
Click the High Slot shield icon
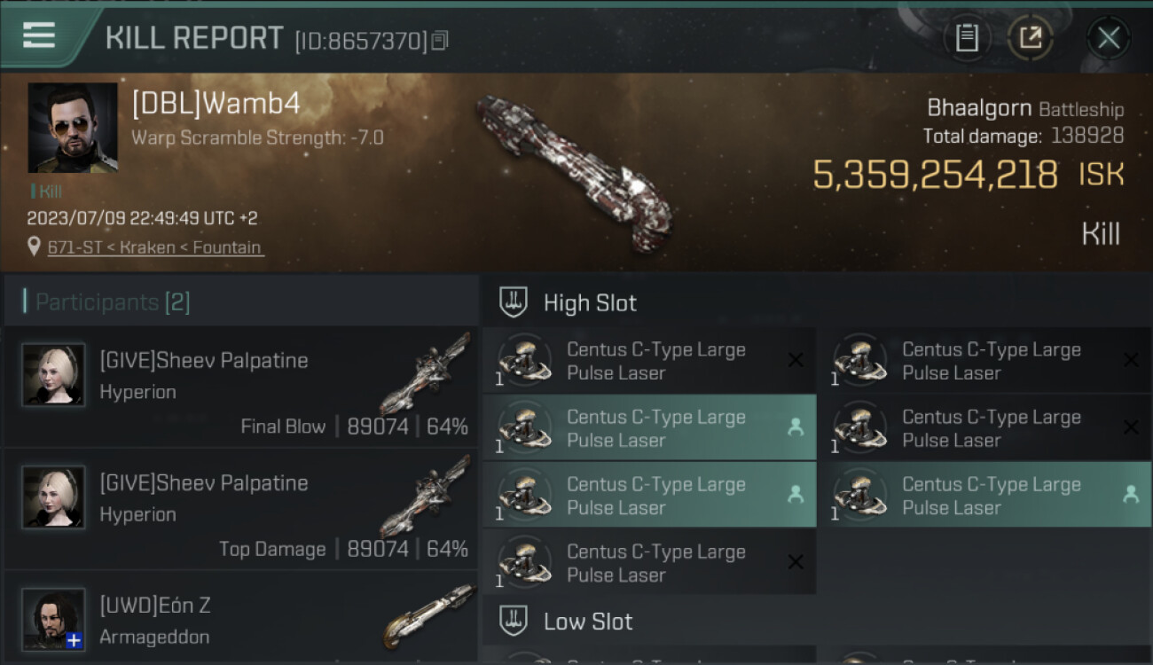[x=514, y=302]
